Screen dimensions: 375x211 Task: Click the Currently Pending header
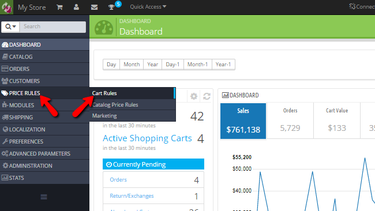click(153, 164)
